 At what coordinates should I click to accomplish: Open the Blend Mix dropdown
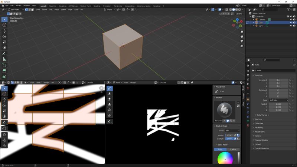coord(232,131)
